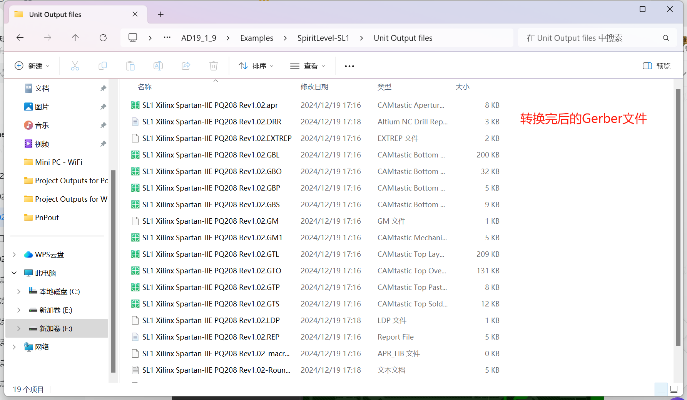Click the Share icon in toolbar
Image resolution: width=687 pixels, height=400 pixels.
(186, 66)
